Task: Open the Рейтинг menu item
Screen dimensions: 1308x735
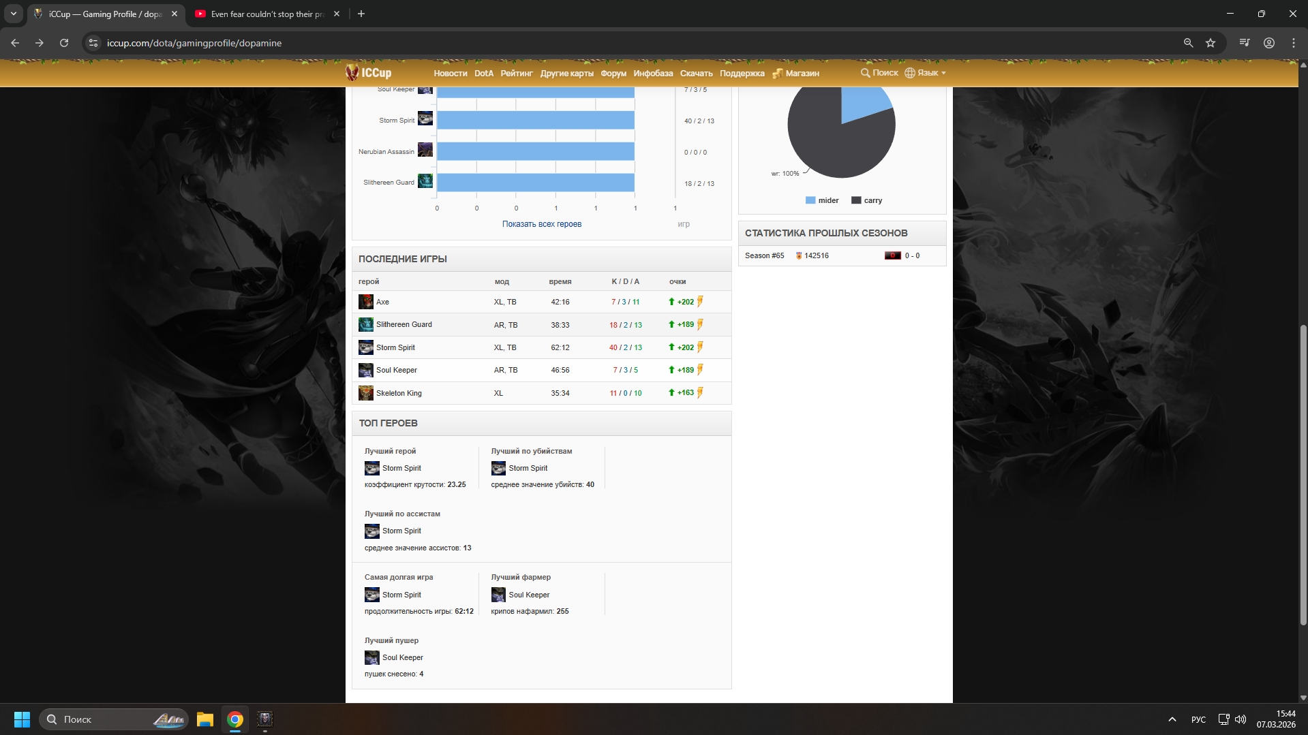Action: tap(517, 74)
